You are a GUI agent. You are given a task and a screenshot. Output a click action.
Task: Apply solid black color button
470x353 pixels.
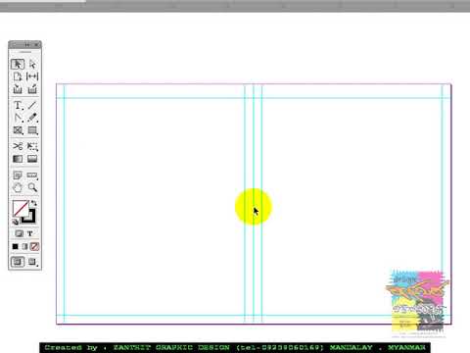click(x=15, y=246)
